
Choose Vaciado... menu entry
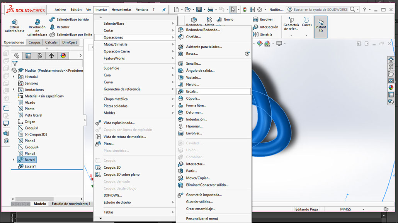[214, 77]
